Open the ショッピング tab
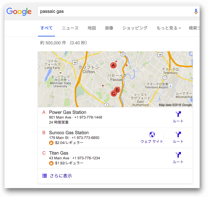Image resolution: width=208 pixels, height=197 pixels. coord(135,28)
